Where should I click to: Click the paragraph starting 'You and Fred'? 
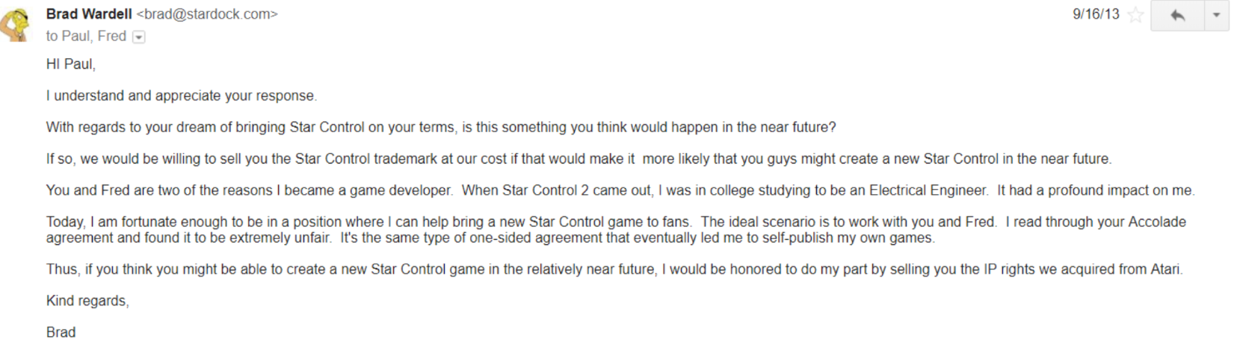(x=620, y=190)
